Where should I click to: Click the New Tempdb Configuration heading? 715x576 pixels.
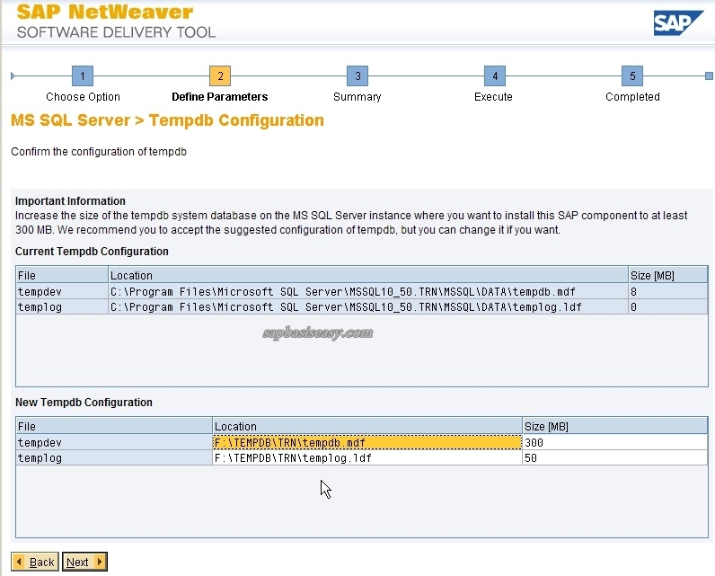pos(84,403)
